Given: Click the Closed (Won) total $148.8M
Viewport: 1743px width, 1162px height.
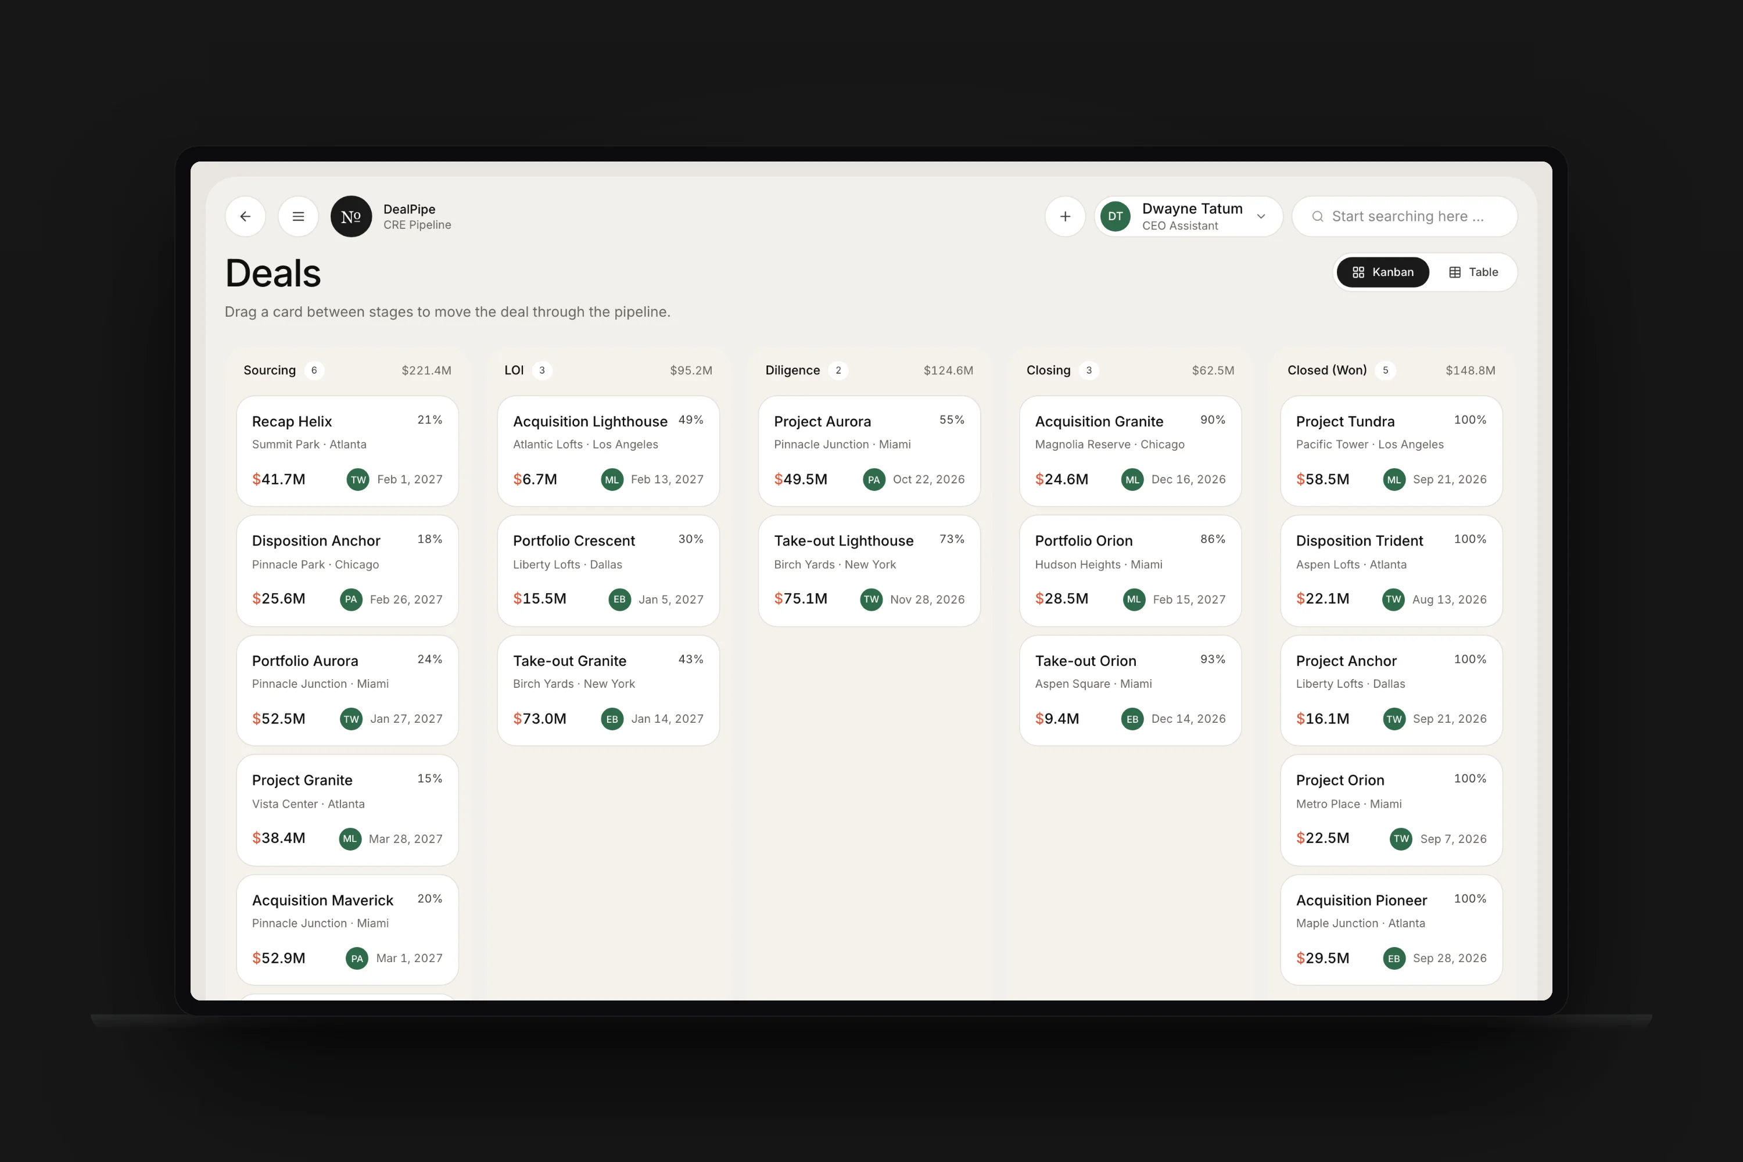Looking at the screenshot, I should (1471, 370).
